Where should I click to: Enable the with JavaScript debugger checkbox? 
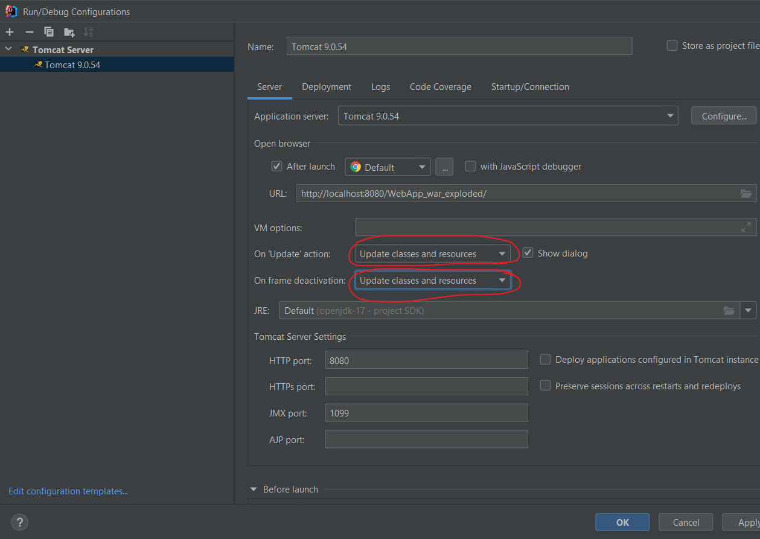[470, 166]
